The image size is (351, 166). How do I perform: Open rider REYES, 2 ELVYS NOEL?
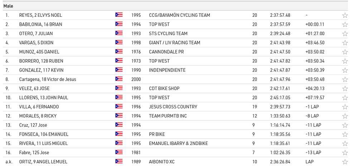pyautogui.click(x=40, y=15)
